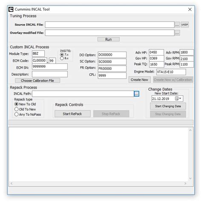Close the Cummins INCAL Tool window
The height and width of the screenshot is (202, 202).
pyautogui.click(x=190, y=9)
